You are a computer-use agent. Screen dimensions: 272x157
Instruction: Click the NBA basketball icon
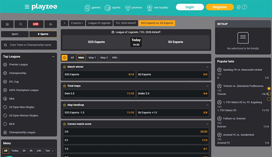click(x=5, y=98)
